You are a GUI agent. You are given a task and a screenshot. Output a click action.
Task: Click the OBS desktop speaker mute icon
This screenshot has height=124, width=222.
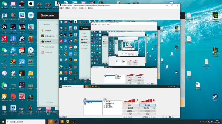click(154, 100)
